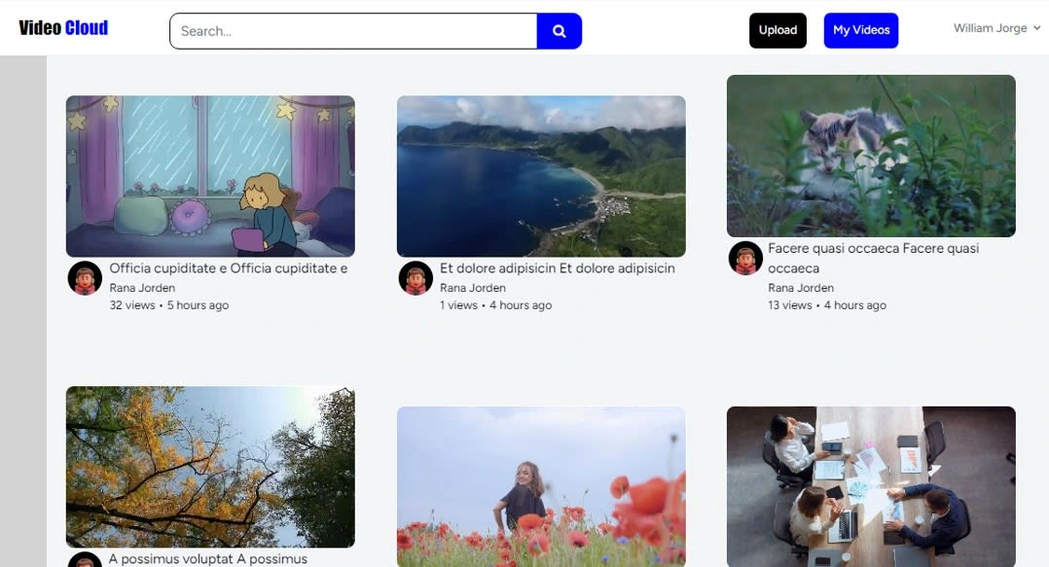Click '13 views • 4 hours ago' text
1049x567 pixels.
(x=827, y=305)
